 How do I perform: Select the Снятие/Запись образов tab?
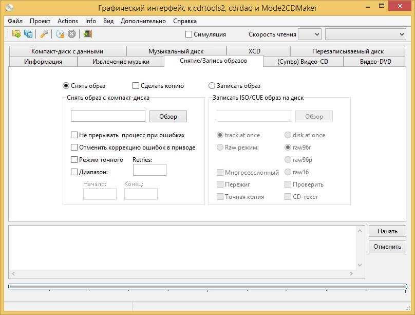[x=213, y=61]
